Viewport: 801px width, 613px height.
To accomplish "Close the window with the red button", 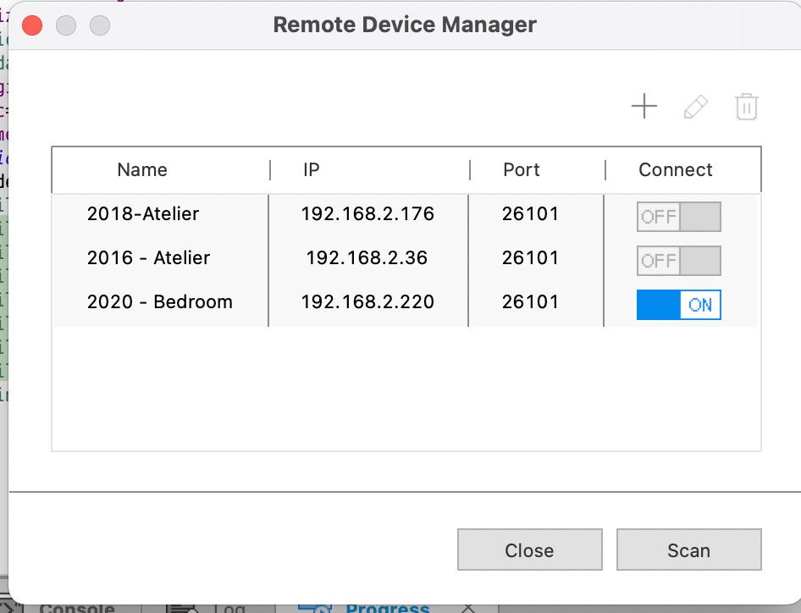I will tap(32, 25).
